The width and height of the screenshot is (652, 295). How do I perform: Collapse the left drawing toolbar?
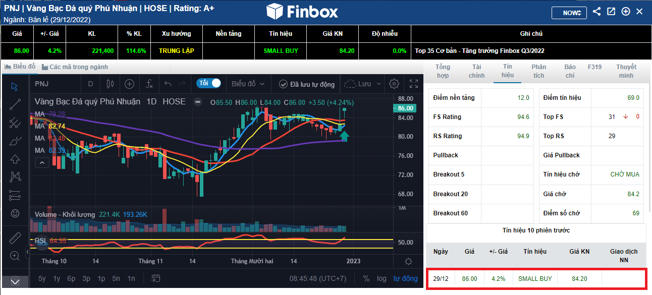click(x=27, y=251)
